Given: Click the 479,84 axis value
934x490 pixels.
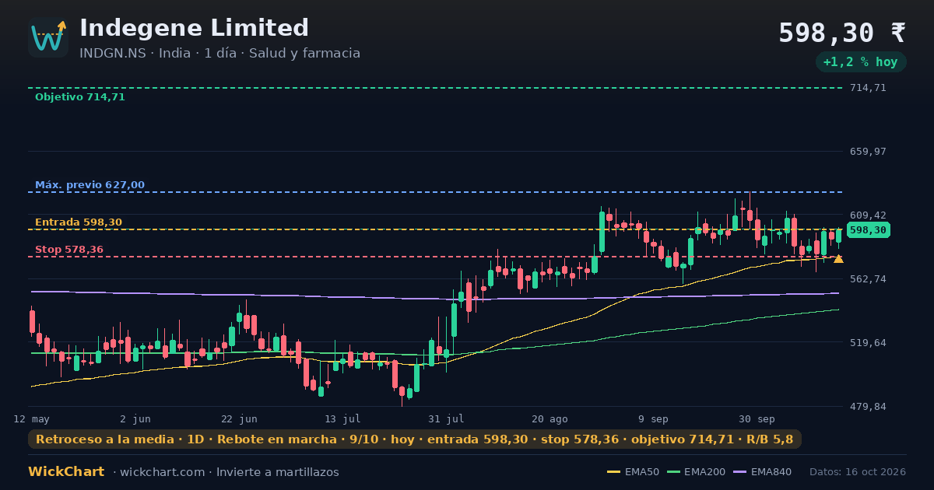Looking at the screenshot, I should click(868, 407).
